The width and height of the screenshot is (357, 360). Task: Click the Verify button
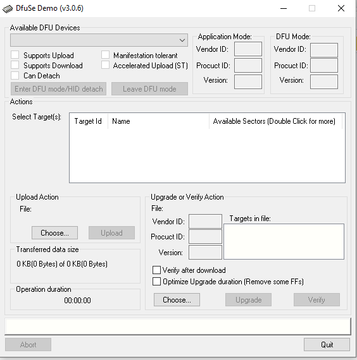[x=316, y=299]
